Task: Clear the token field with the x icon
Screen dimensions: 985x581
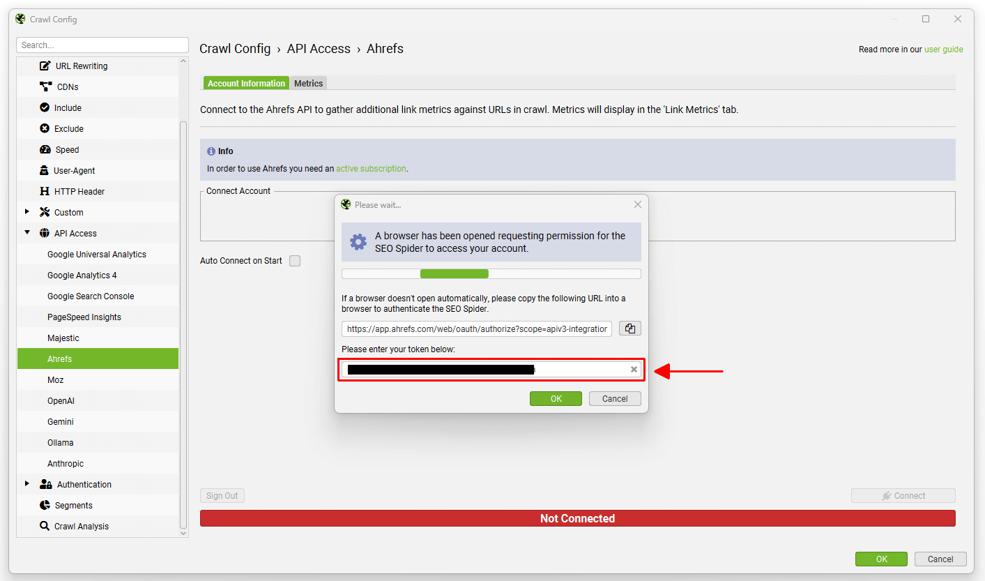Action: coord(634,370)
